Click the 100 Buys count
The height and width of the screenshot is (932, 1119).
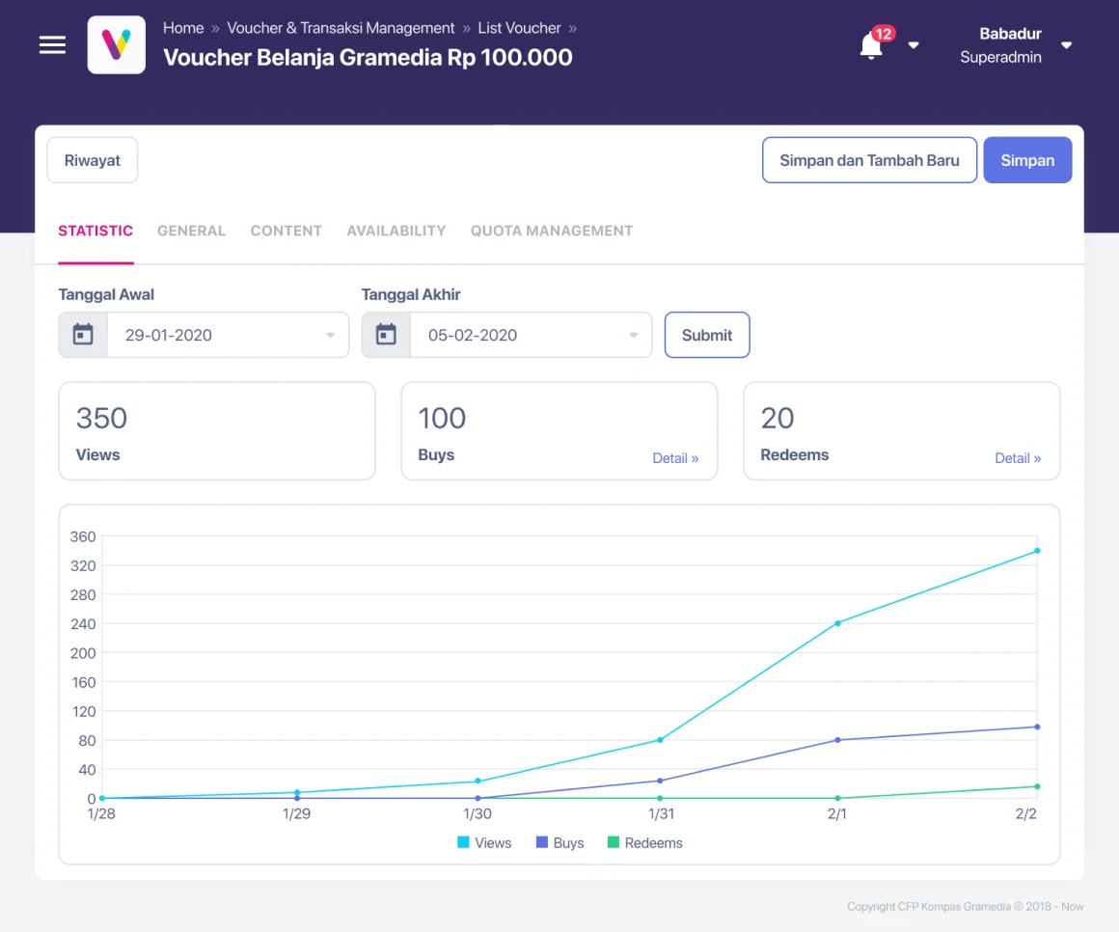click(x=442, y=418)
